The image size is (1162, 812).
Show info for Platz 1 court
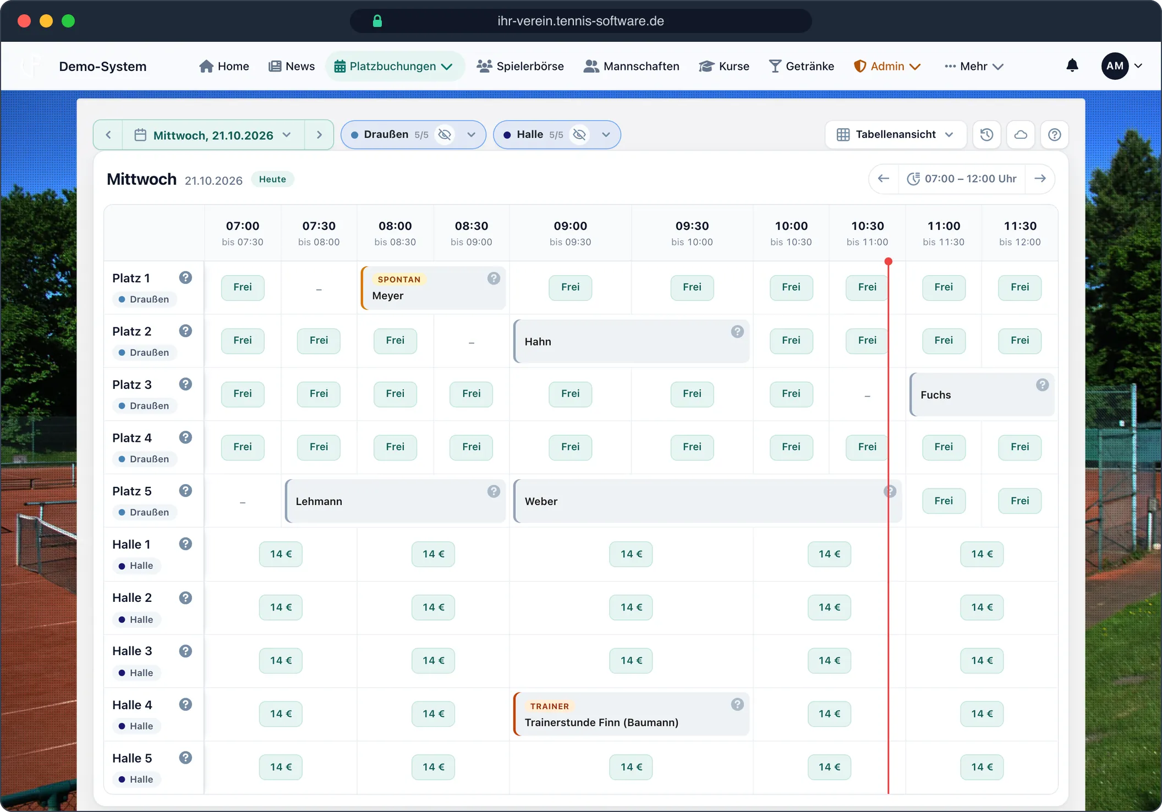coord(185,278)
